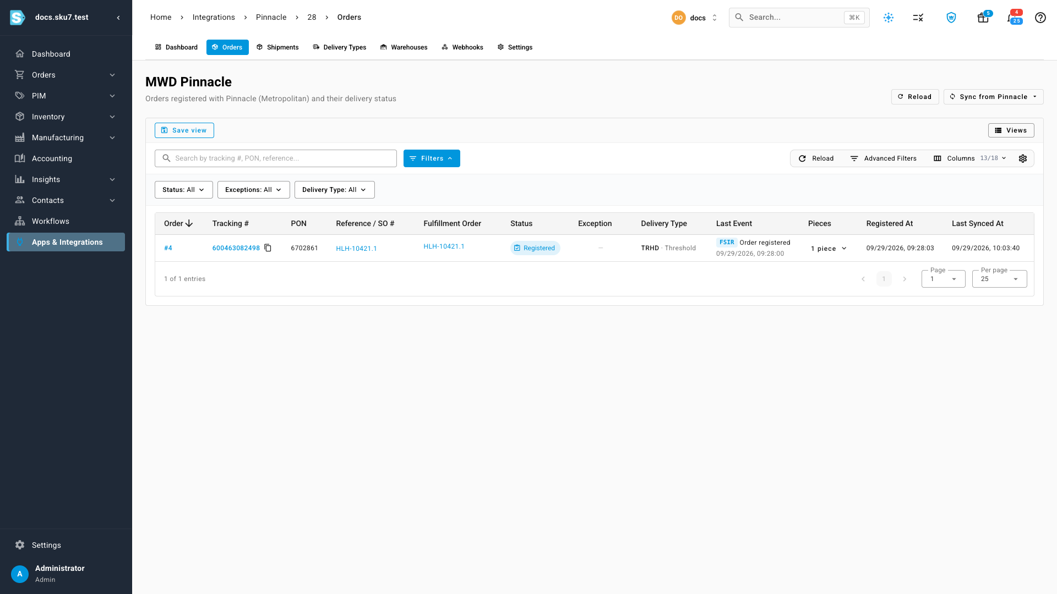
Task: Toggle the blue Filters button
Action: click(x=432, y=158)
